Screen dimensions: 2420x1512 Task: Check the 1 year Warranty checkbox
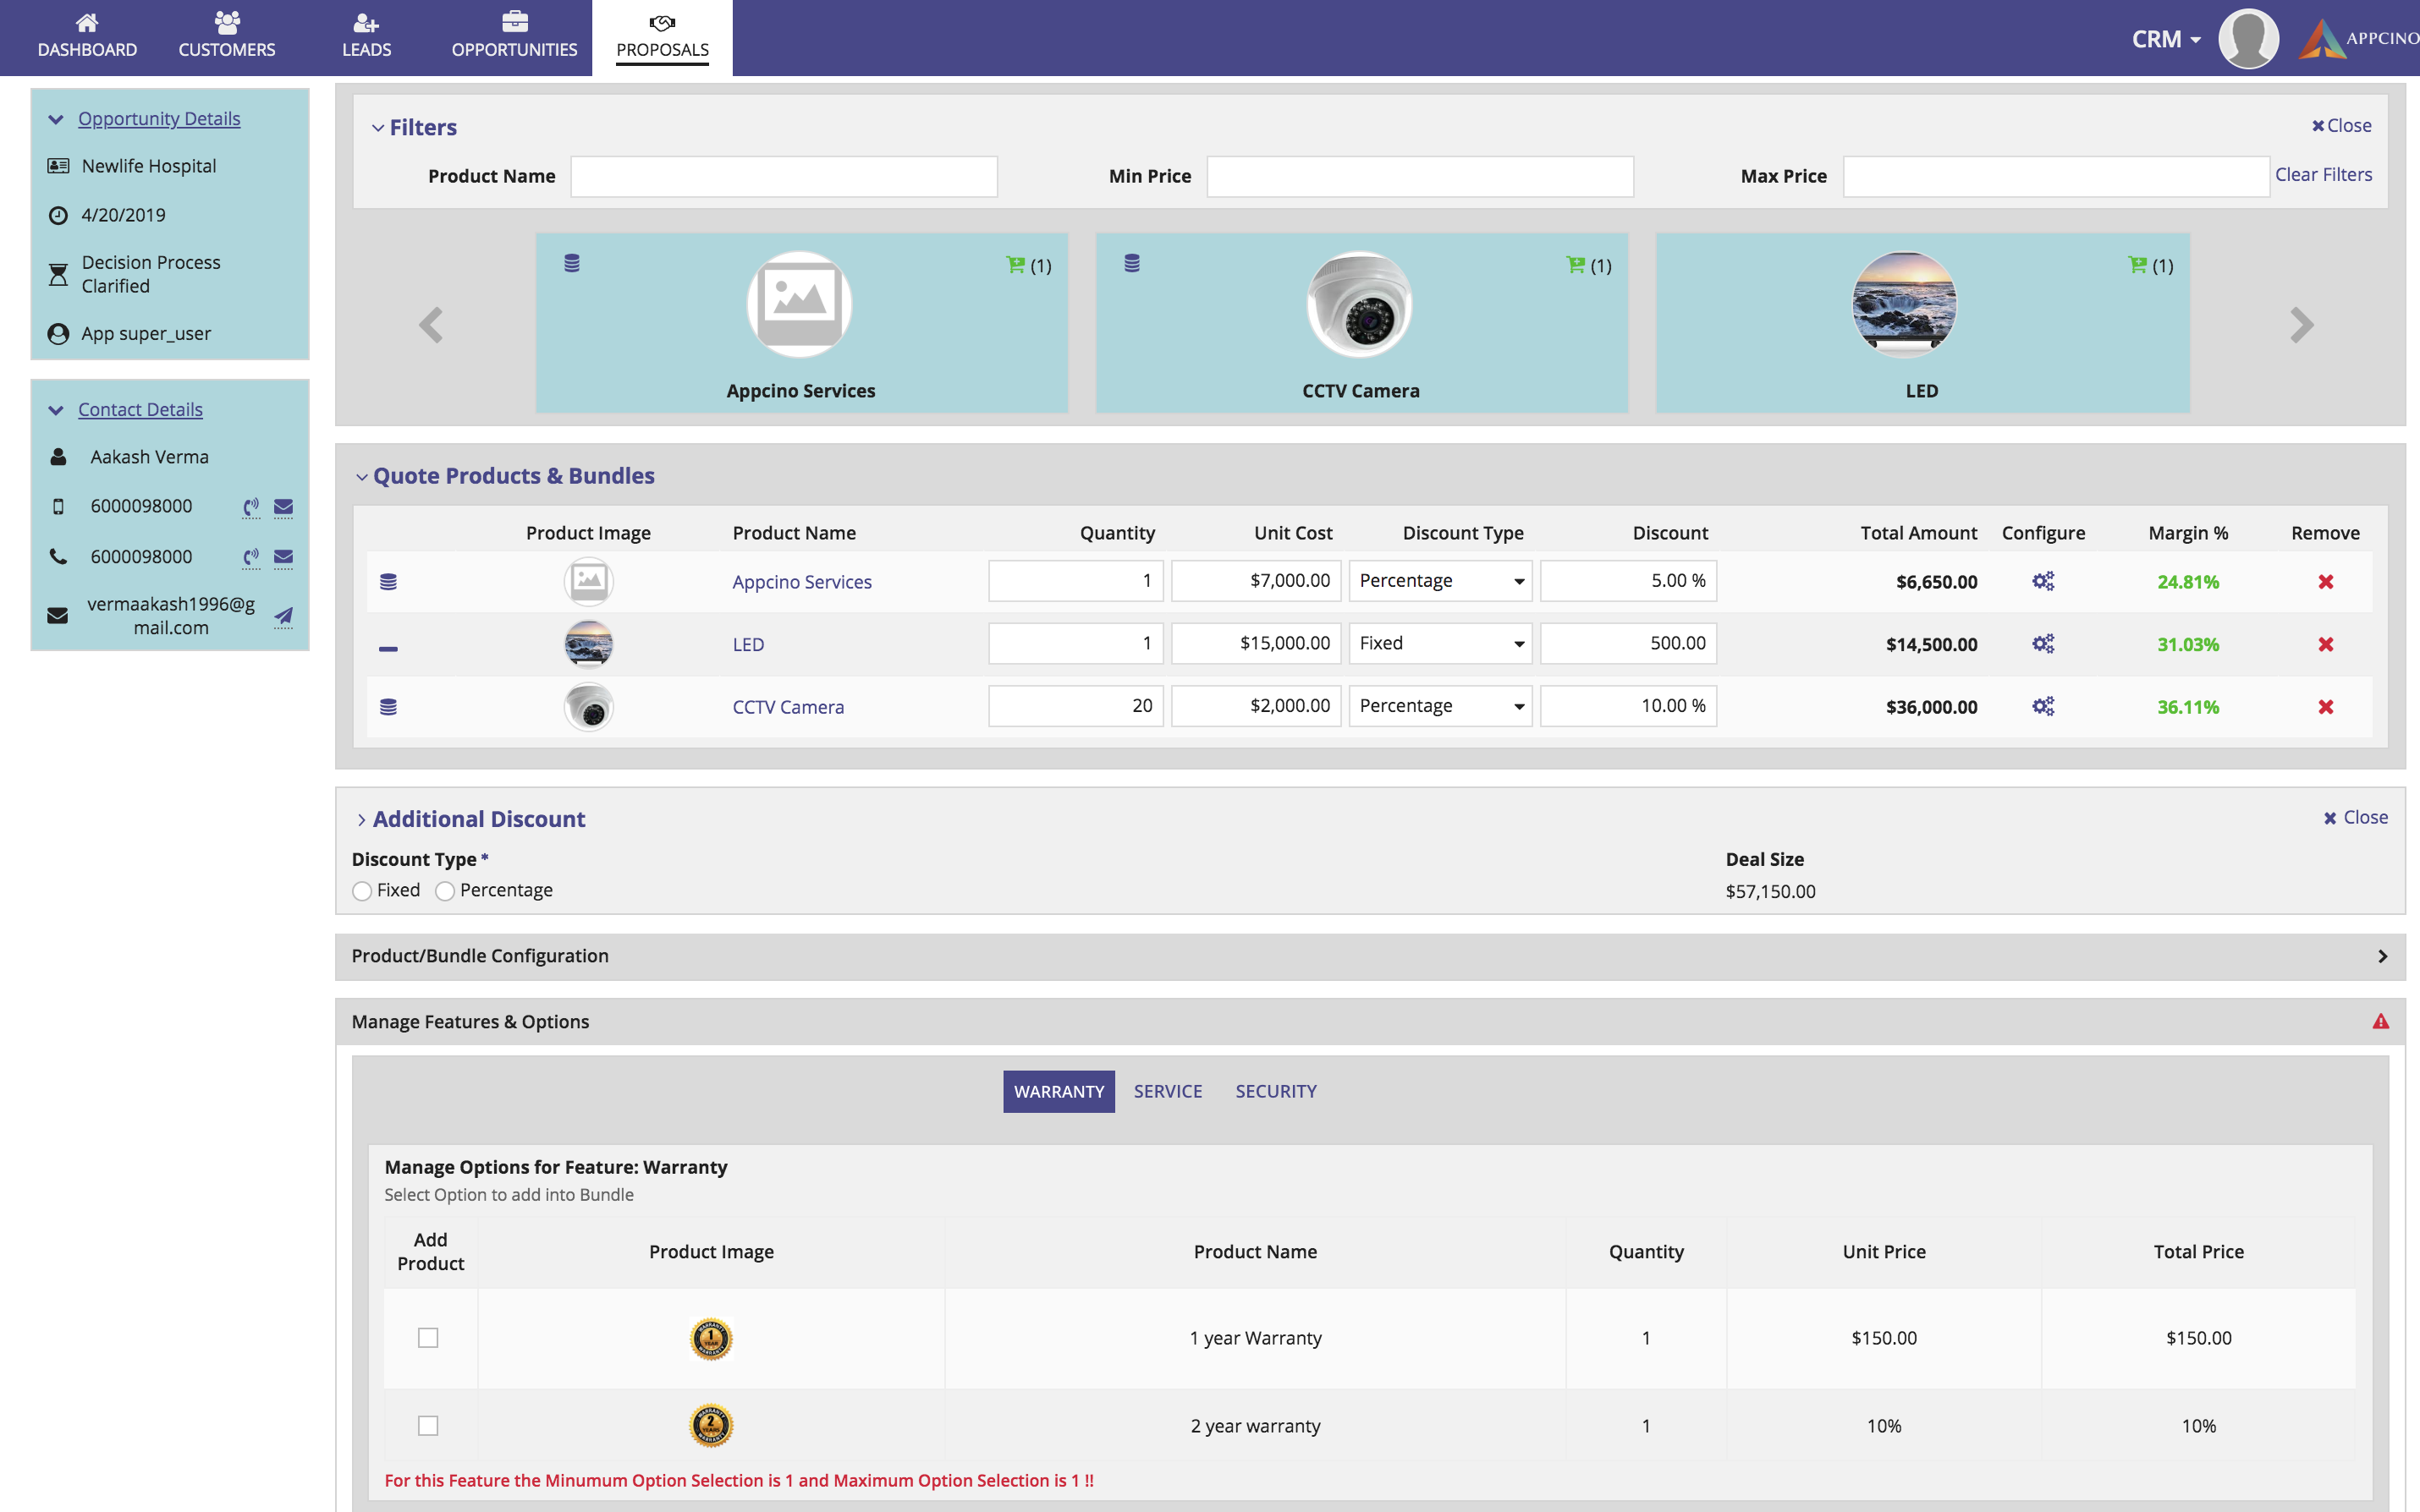[x=428, y=1338]
